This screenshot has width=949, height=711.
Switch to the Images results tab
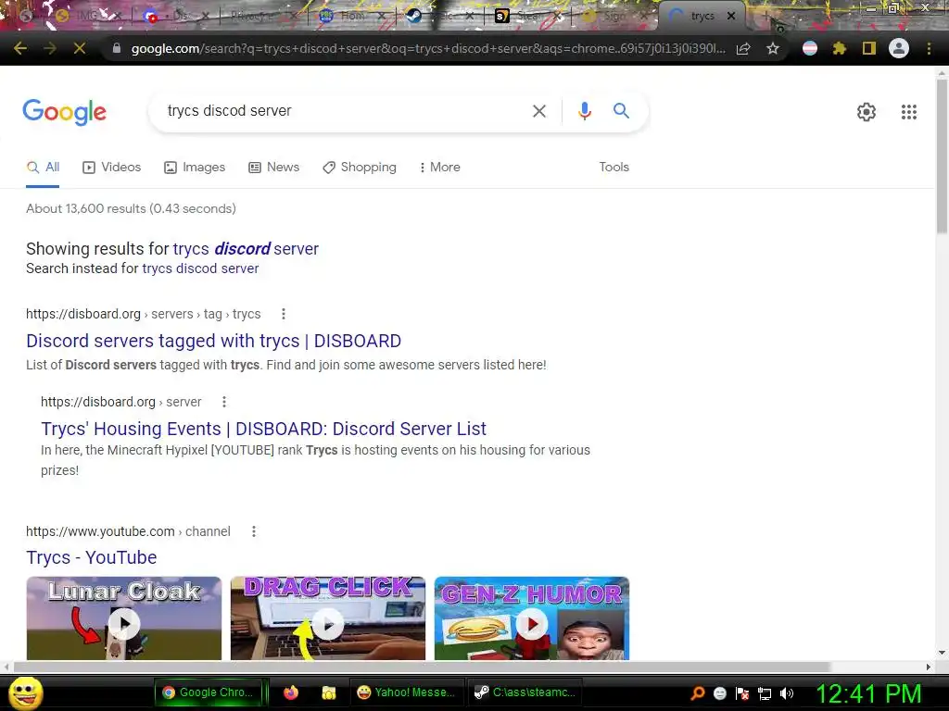pos(195,167)
